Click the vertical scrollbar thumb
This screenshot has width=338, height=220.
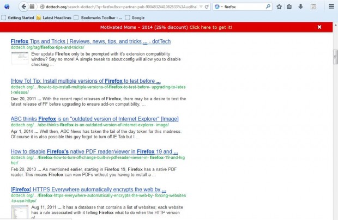[x=335, y=57]
